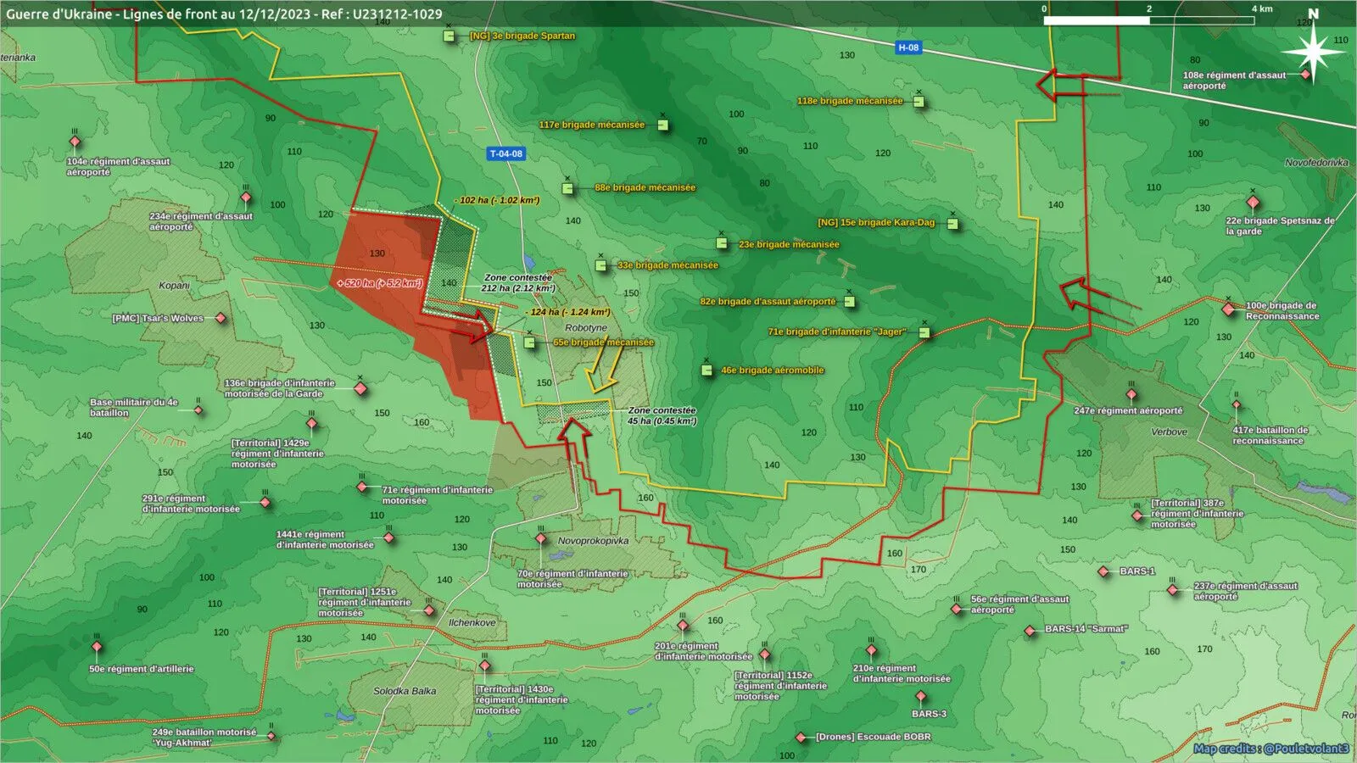Select the BARS-1 diamond marker

point(1103,572)
